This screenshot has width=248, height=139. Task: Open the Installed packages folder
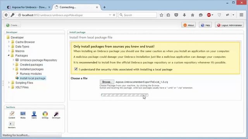click(31, 69)
